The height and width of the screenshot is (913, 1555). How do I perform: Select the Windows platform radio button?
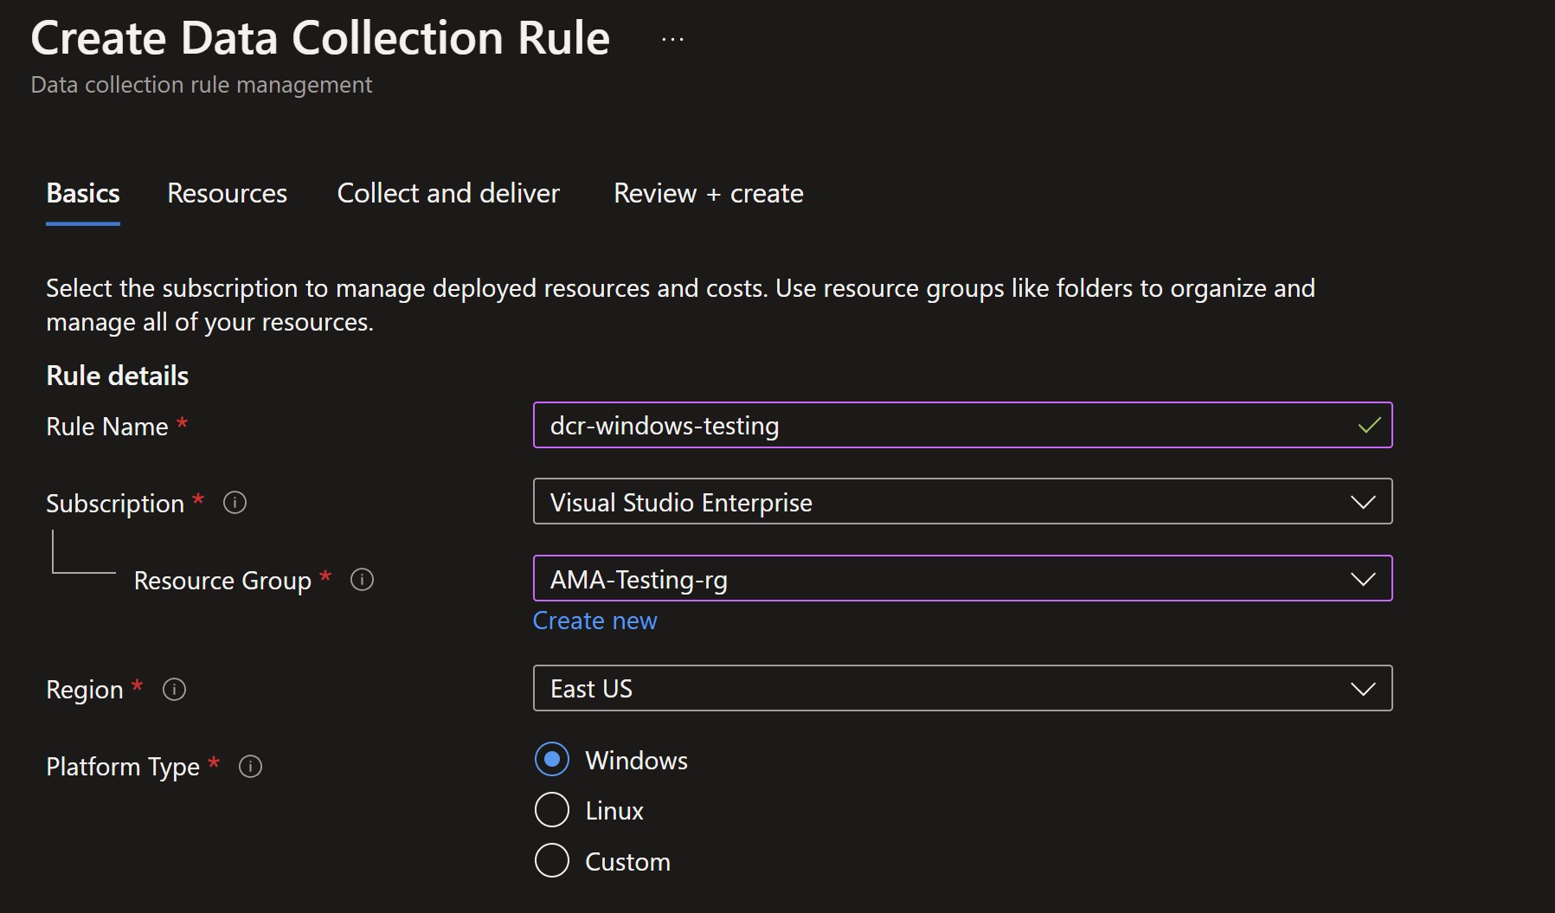coord(552,759)
